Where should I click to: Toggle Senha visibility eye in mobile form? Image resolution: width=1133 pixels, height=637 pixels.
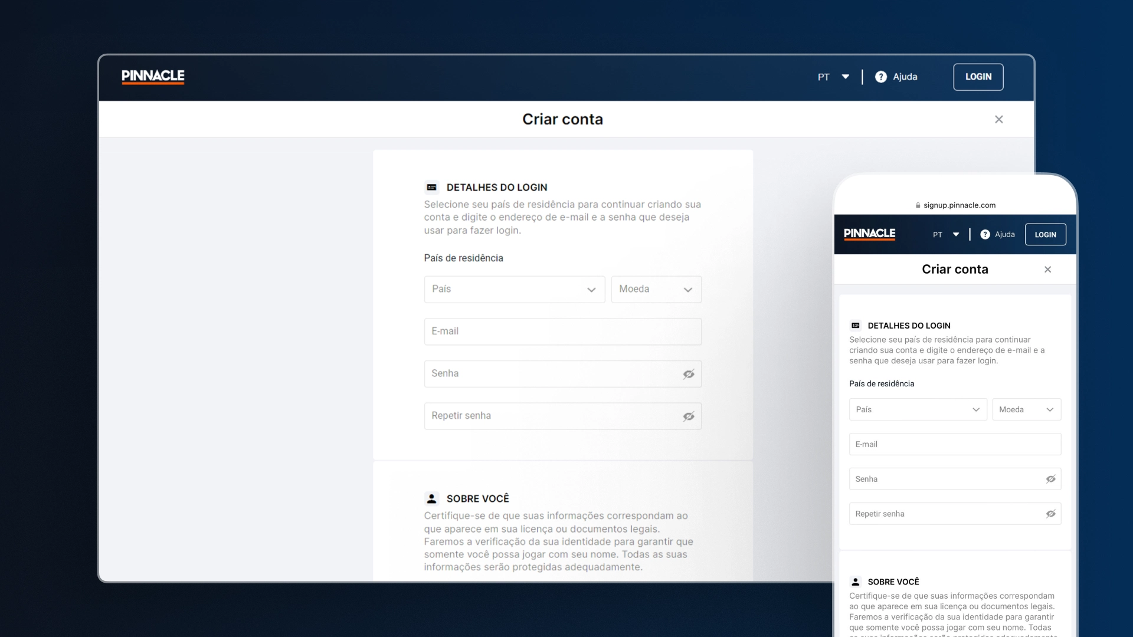click(x=1050, y=479)
